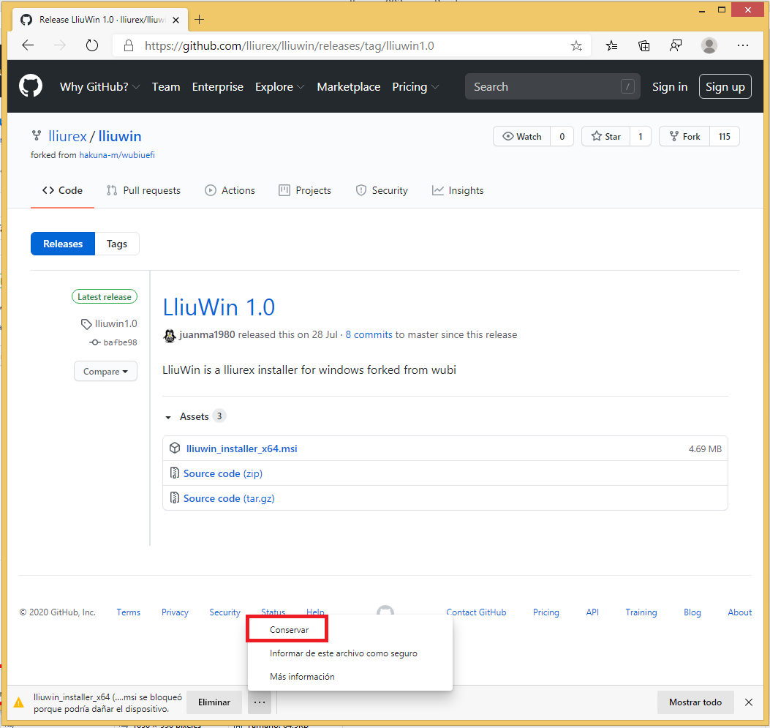
Task: Click the GitHub Octocat logo in header
Action: (x=31, y=86)
